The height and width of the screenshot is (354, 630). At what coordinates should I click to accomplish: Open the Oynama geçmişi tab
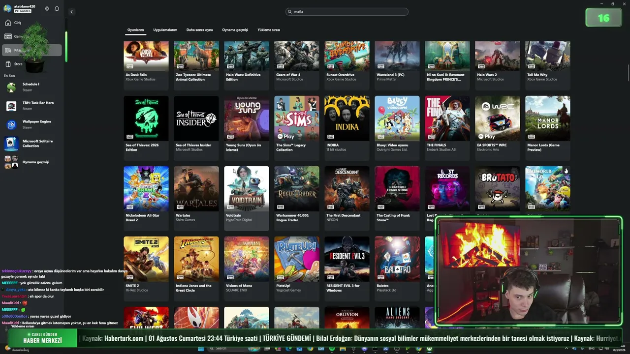coord(235,30)
